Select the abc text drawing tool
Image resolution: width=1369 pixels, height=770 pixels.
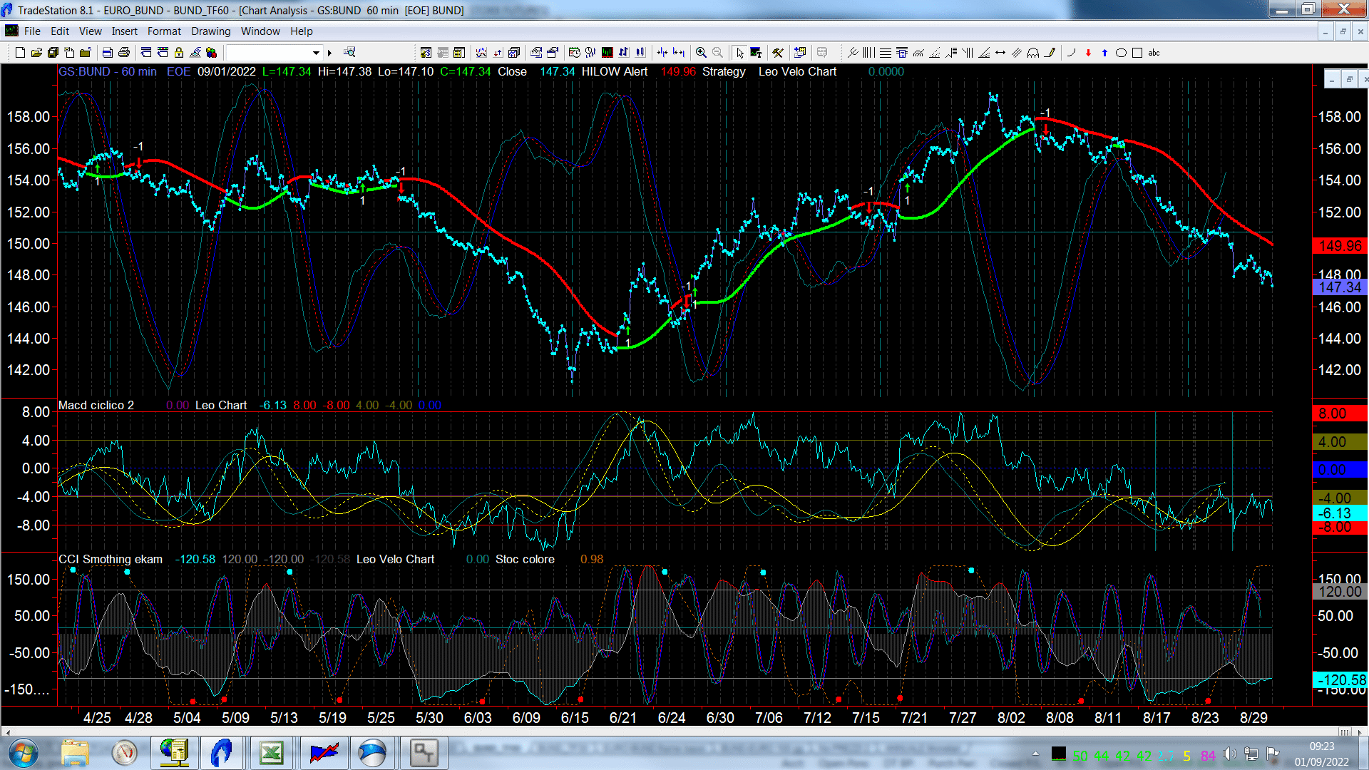click(x=1154, y=53)
